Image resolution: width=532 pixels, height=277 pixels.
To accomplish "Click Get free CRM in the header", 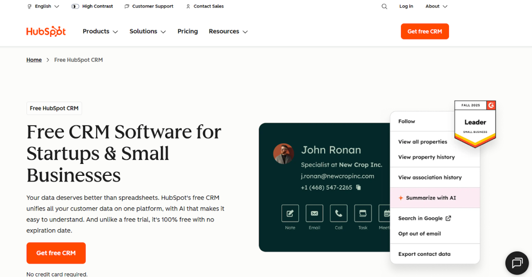I will click(425, 32).
